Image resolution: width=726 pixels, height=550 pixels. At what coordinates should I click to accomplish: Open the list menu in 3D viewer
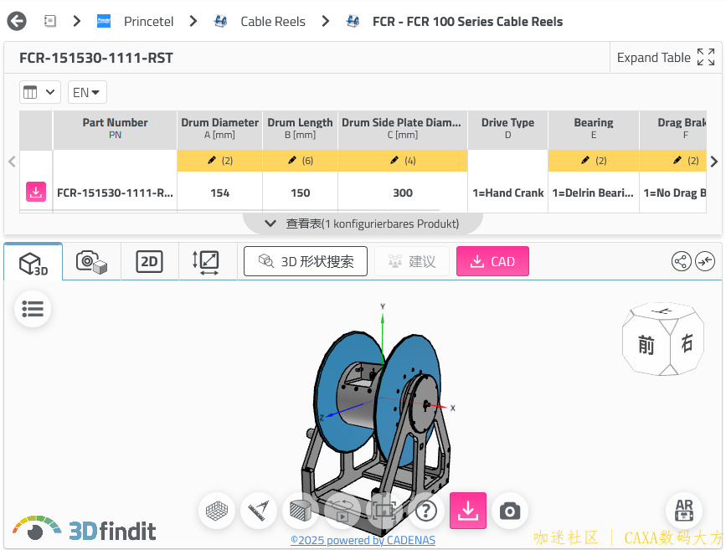click(x=33, y=309)
